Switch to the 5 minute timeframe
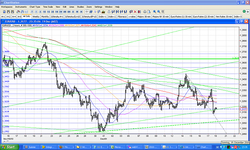The width and height of the screenshot is (250, 150). pyautogui.click(x=40, y=12)
